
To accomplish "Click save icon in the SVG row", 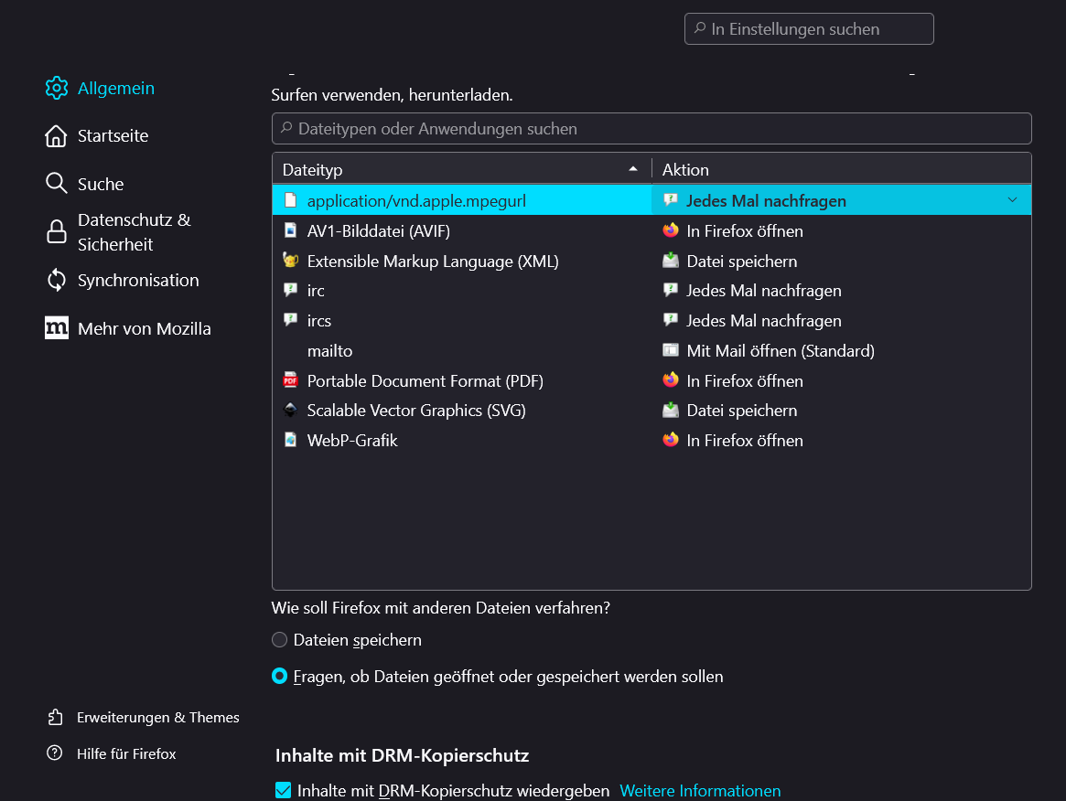I will pos(671,410).
